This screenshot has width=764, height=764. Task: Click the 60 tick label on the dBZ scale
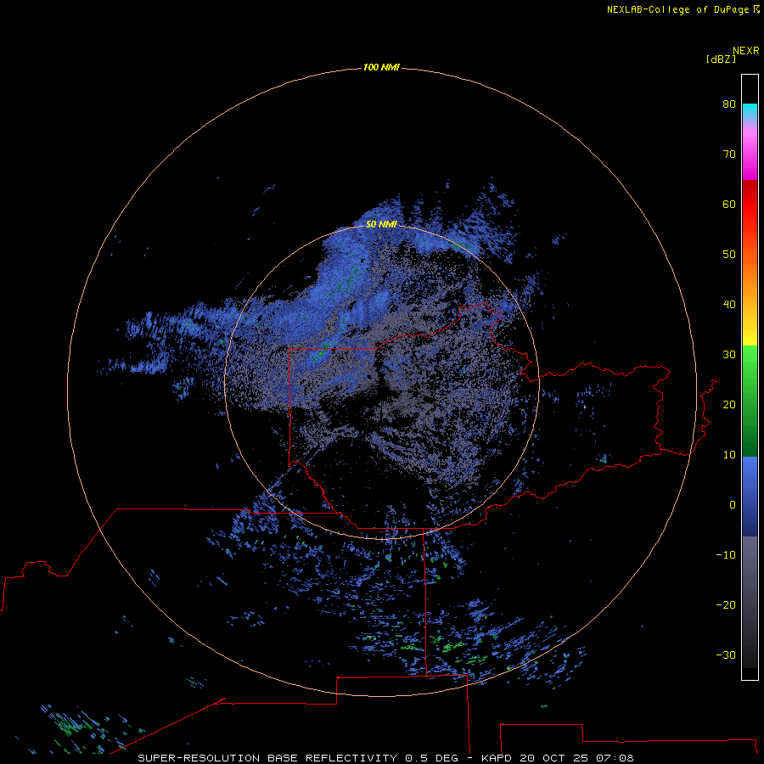[x=729, y=204]
